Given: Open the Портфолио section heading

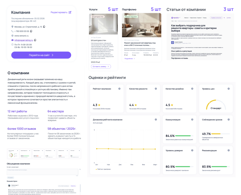Looking at the screenshot, I should (x=129, y=9).
